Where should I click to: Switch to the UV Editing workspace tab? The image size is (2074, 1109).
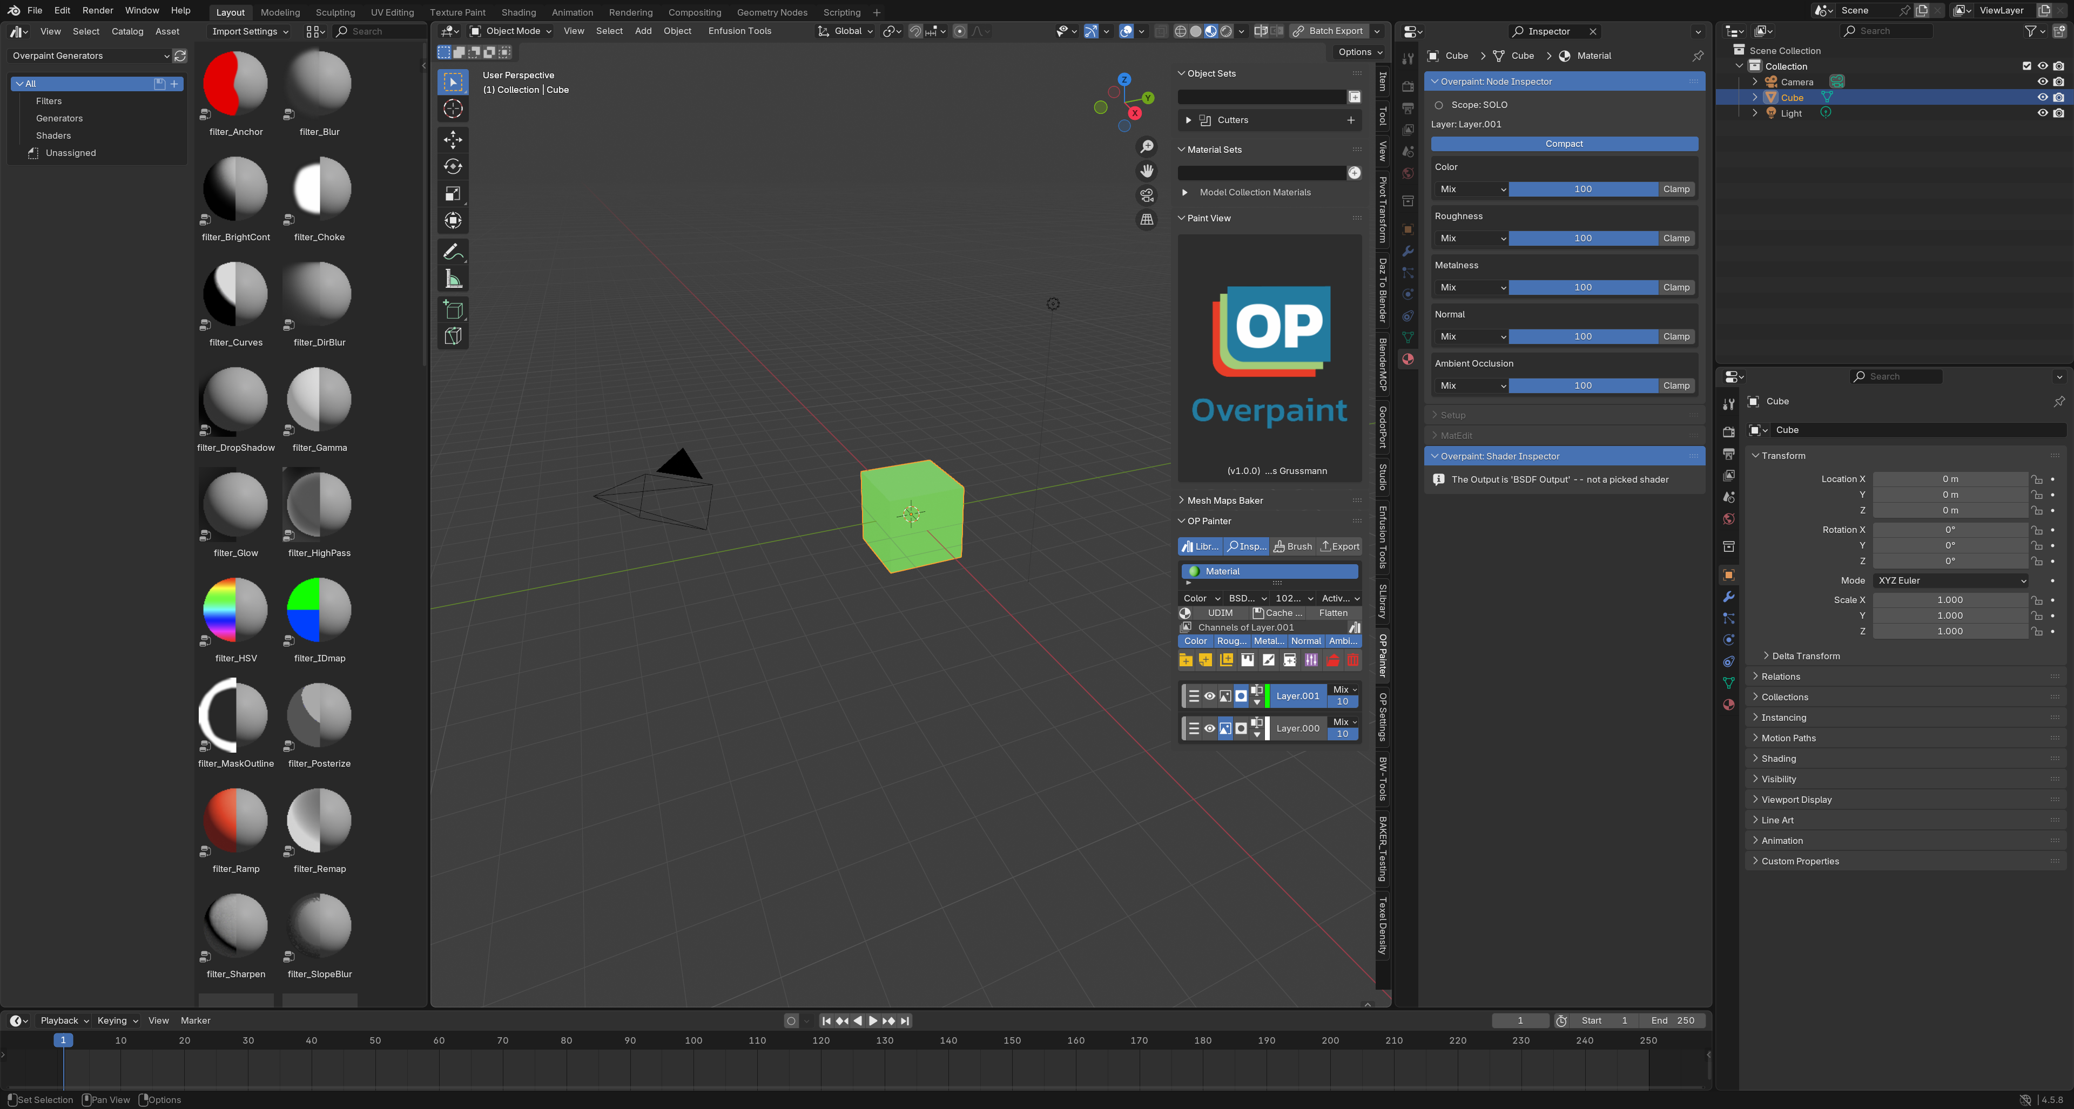click(392, 12)
